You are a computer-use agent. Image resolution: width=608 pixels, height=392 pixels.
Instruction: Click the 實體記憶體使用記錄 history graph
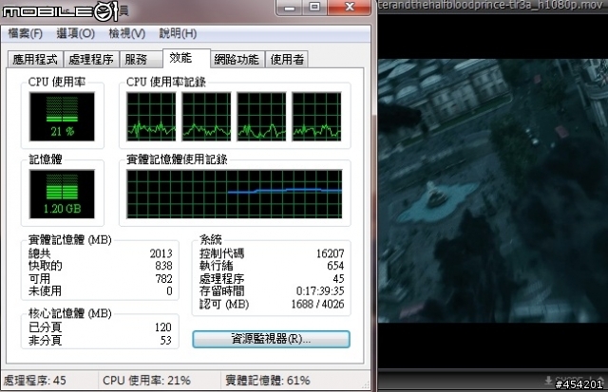pos(235,194)
